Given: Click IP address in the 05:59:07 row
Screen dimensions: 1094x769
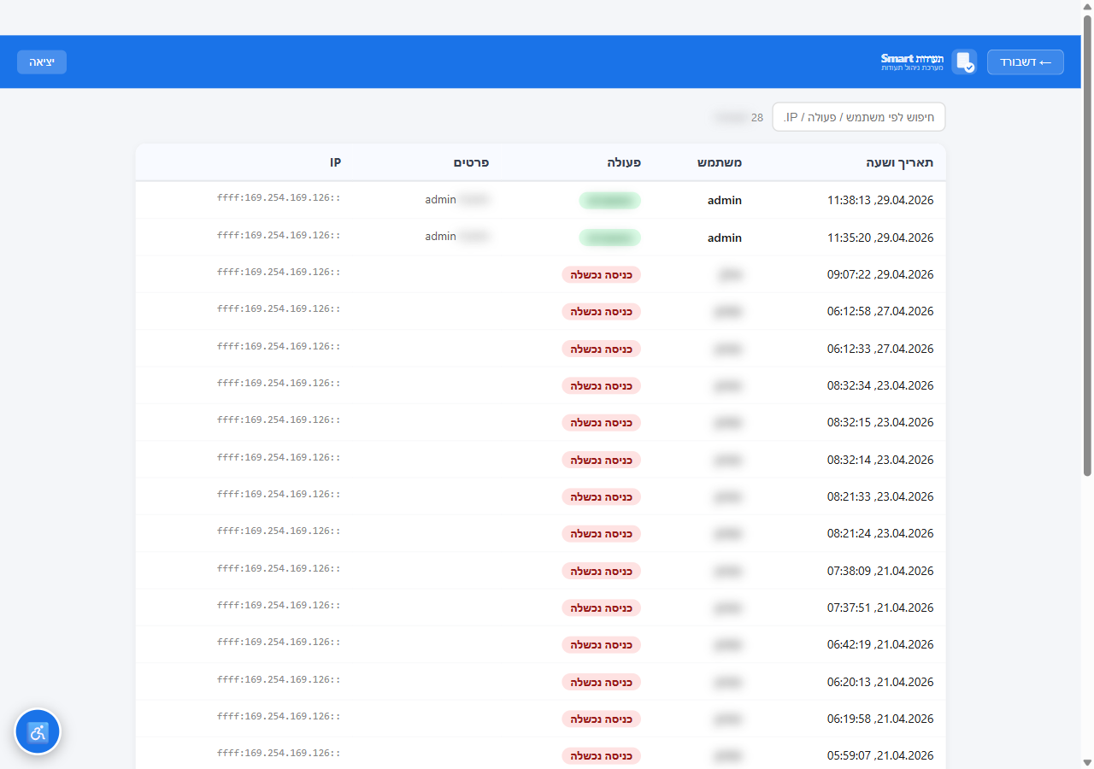Looking at the screenshot, I should click(x=279, y=753).
